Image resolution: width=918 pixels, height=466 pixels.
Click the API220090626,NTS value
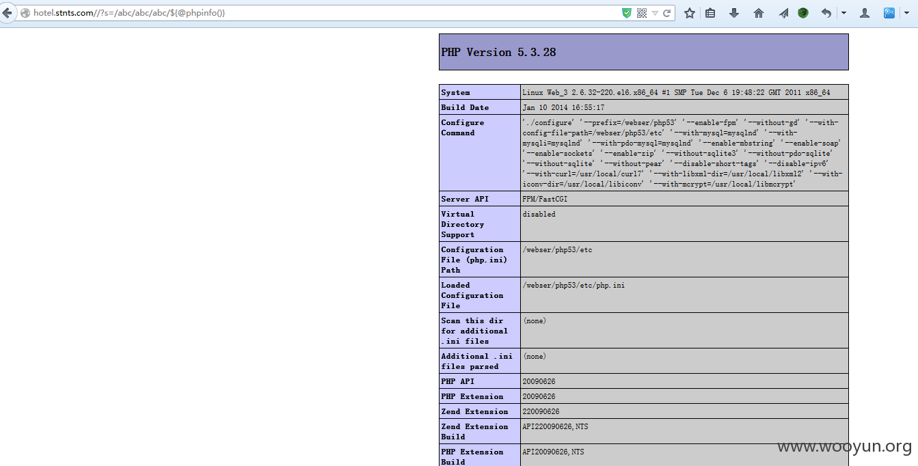(554, 426)
